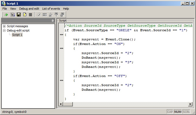Open the Debug and edit menu
Screen dimensions: 196x115
(29, 9)
